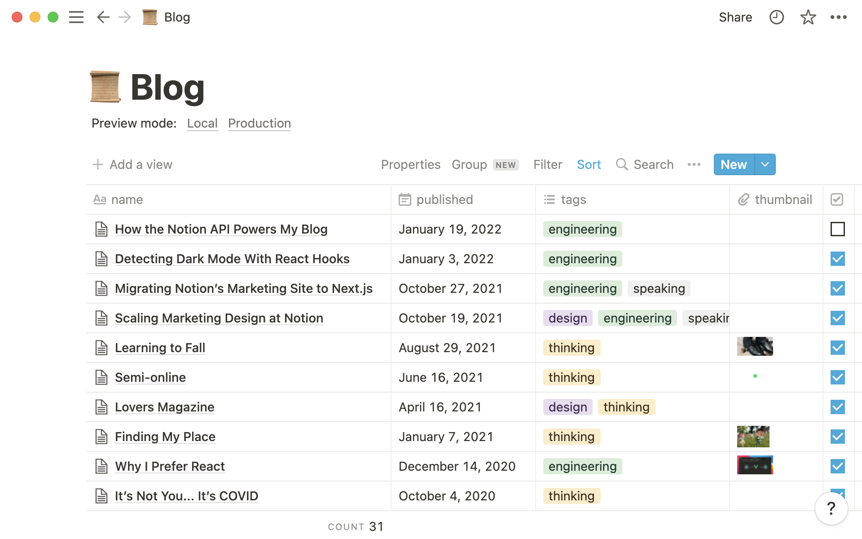
Task: Uncheck the Semi-online row checkbox
Action: (x=838, y=377)
